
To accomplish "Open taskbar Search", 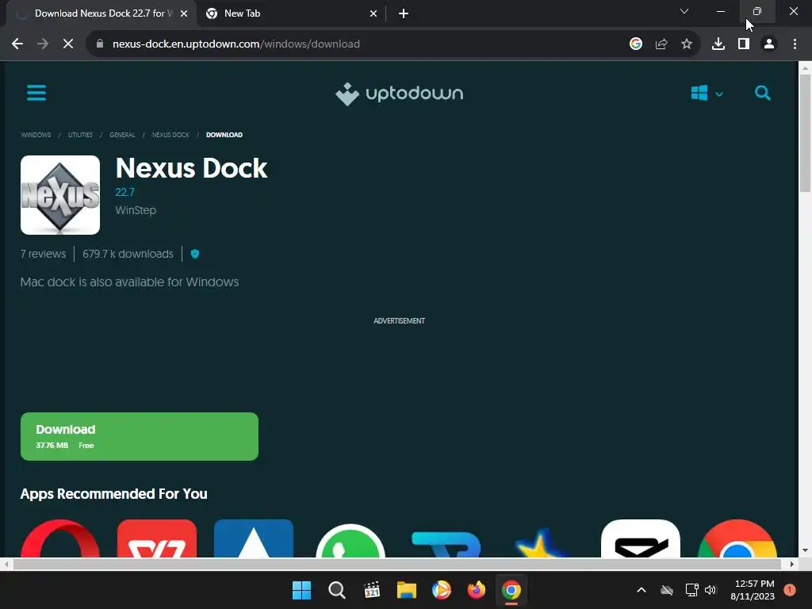I will 336,590.
